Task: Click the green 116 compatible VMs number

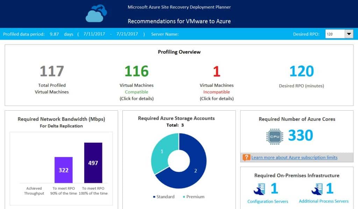Action: [x=136, y=71]
